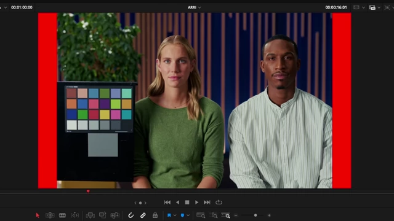
Task: Click the Detail Zoom icon
Action: coord(214,215)
